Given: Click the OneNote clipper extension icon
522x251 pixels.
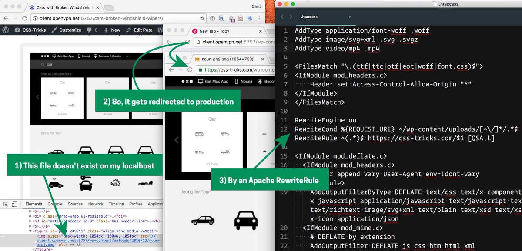Looking at the screenshot, I should click(221, 19).
